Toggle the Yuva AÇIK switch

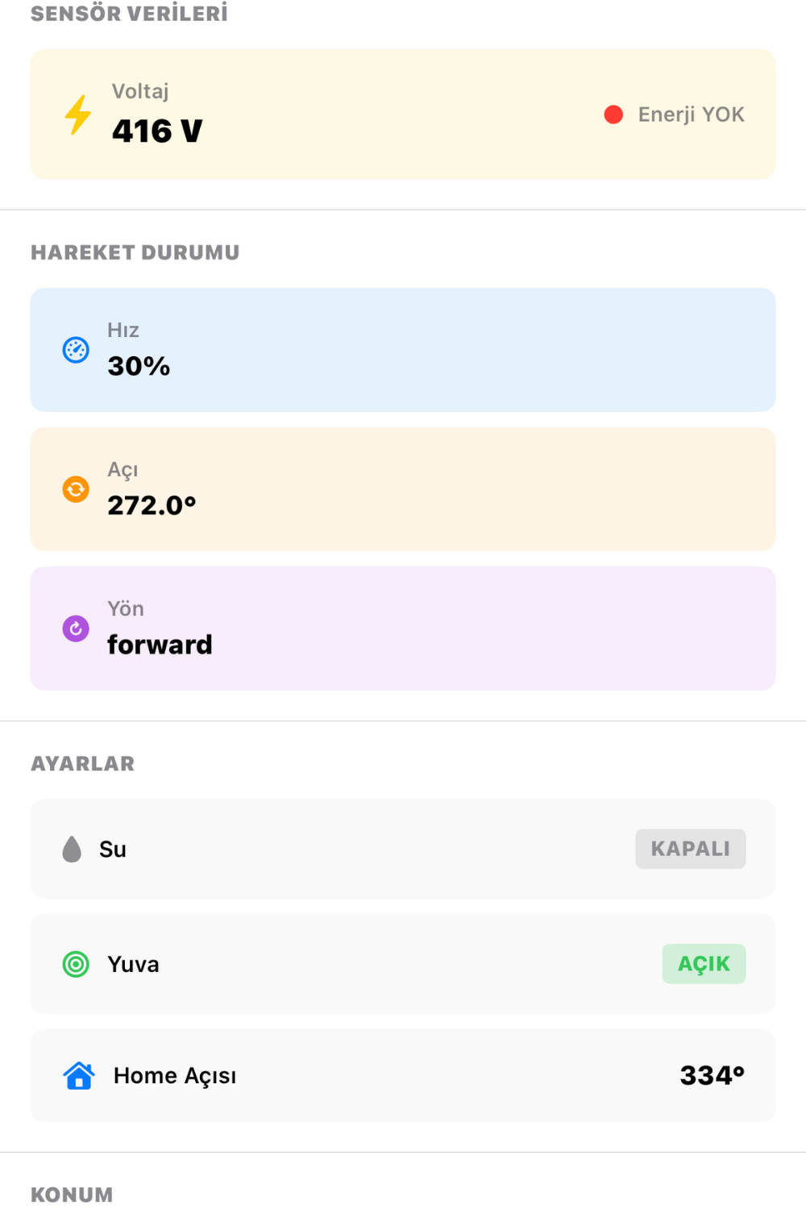click(704, 964)
